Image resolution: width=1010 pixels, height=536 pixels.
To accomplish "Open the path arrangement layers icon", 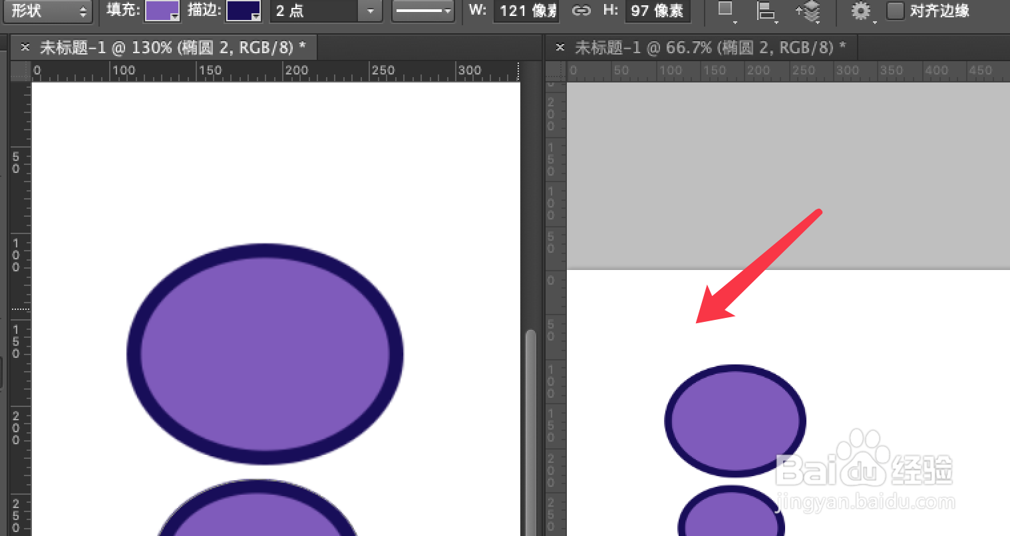I will 808,11.
